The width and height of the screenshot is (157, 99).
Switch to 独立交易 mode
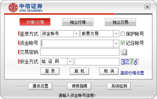point(120,22)
